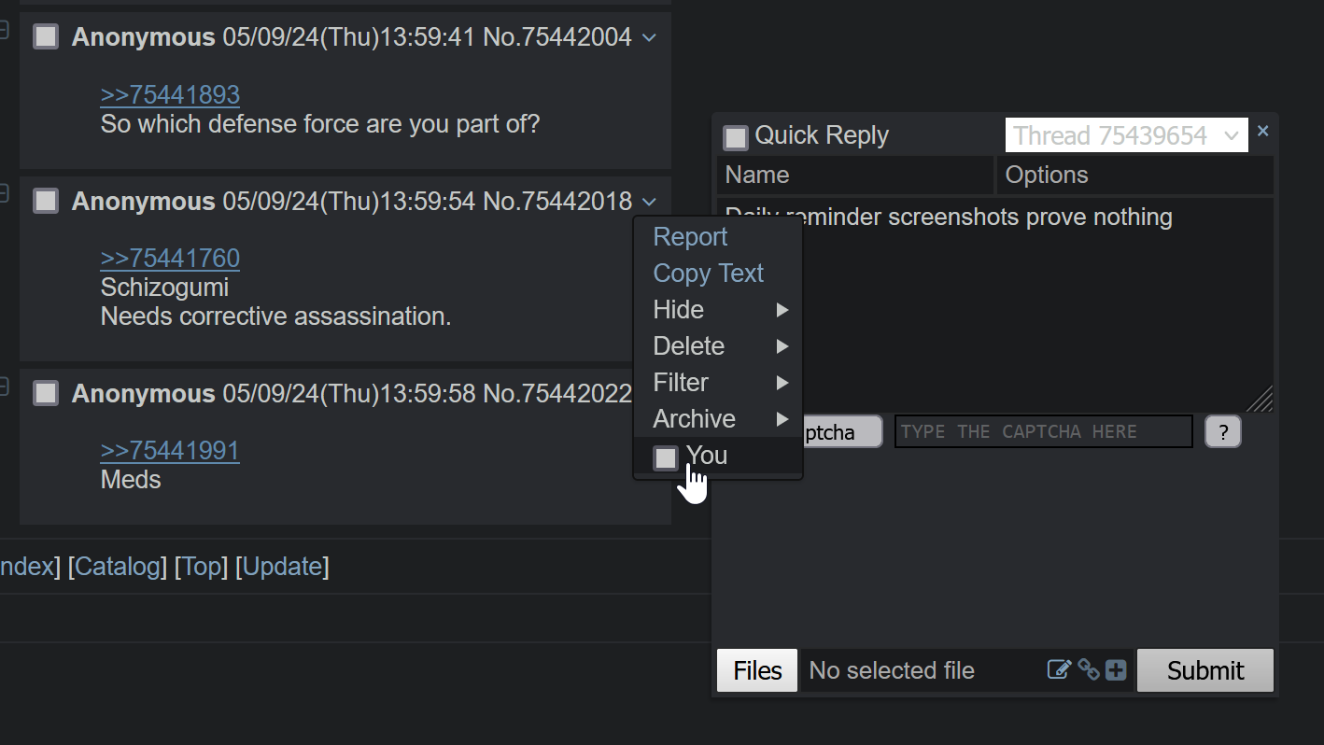
Task: Open post menu arrow for No.75442018
Action: coord(650,202)
